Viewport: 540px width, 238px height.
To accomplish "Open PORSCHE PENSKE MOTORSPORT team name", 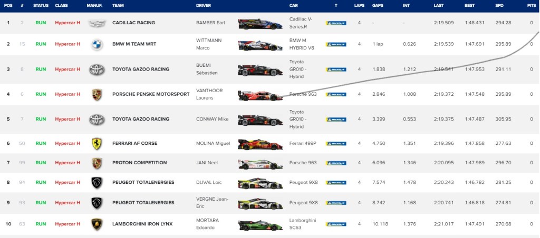I will coord(151,94).
